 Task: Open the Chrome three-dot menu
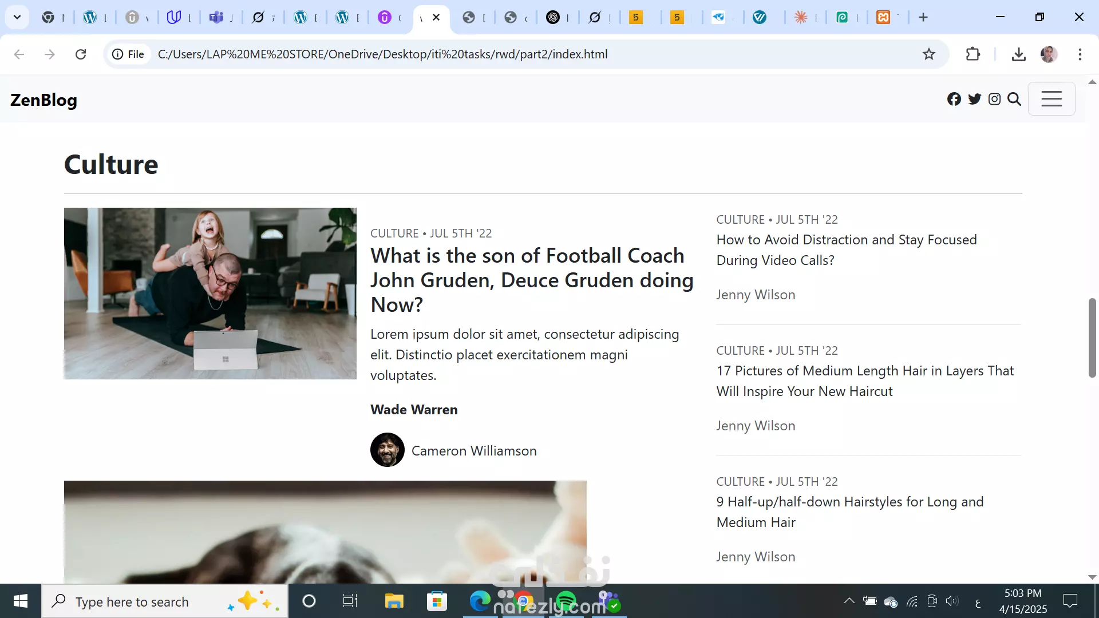coord(1080,54)
